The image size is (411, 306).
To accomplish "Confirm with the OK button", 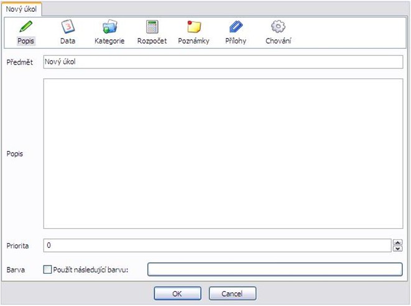I will (x=177, y=294).
